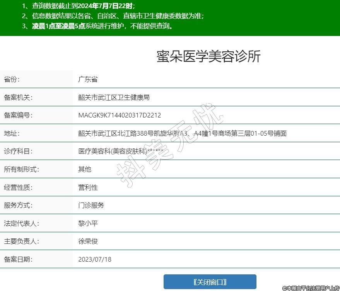Select the 韶关市武江区卫生健康局 authority text
The height and width of the screenshot is (291, 340).
[x=114, y=97]
